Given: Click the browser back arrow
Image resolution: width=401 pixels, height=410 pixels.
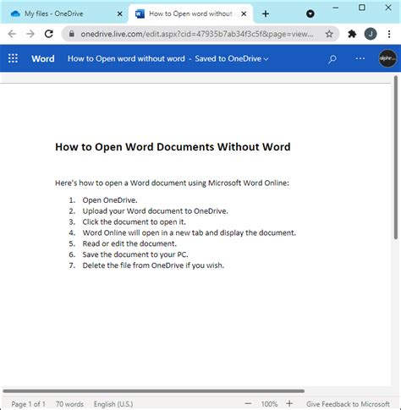Looking at the screenshot, I should 12,34.
